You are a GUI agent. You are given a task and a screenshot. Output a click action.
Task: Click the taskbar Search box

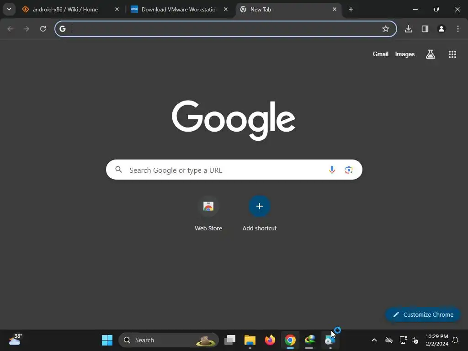[169, 340]
